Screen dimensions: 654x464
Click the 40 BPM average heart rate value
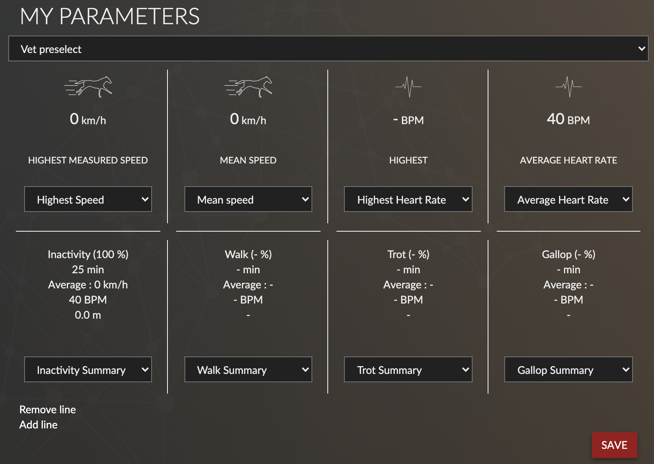(568, 119)
